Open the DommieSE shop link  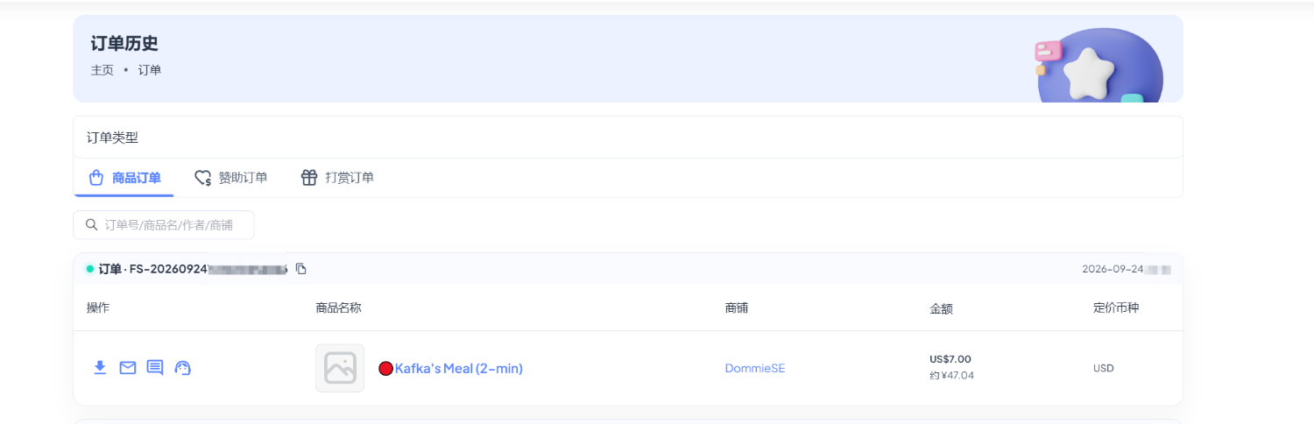[x=755, y=369]
